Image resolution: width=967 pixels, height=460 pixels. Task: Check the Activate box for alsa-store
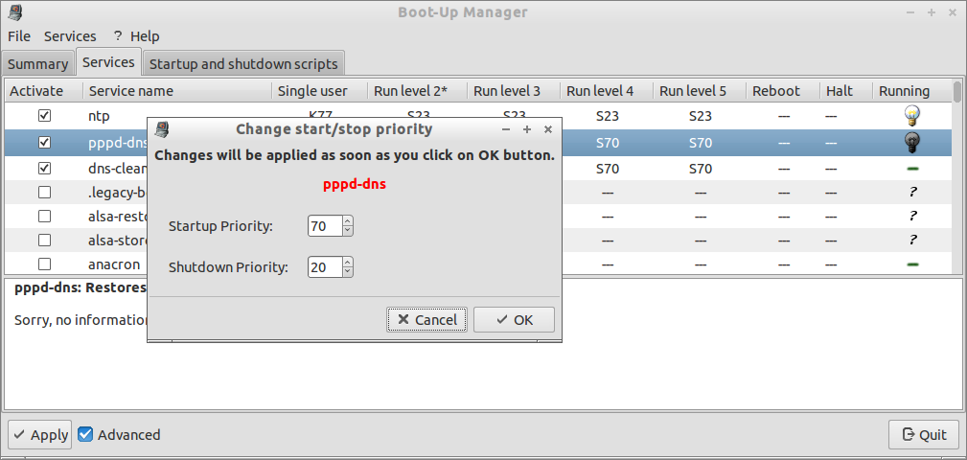[44, 240]
